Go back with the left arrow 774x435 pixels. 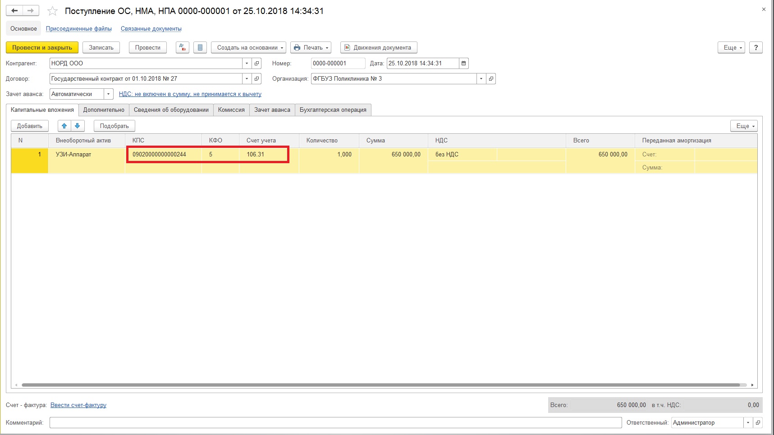(14, 10)
